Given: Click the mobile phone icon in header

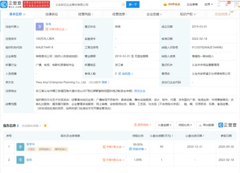Looking at the screenshot, I should (x=219, y=4).
